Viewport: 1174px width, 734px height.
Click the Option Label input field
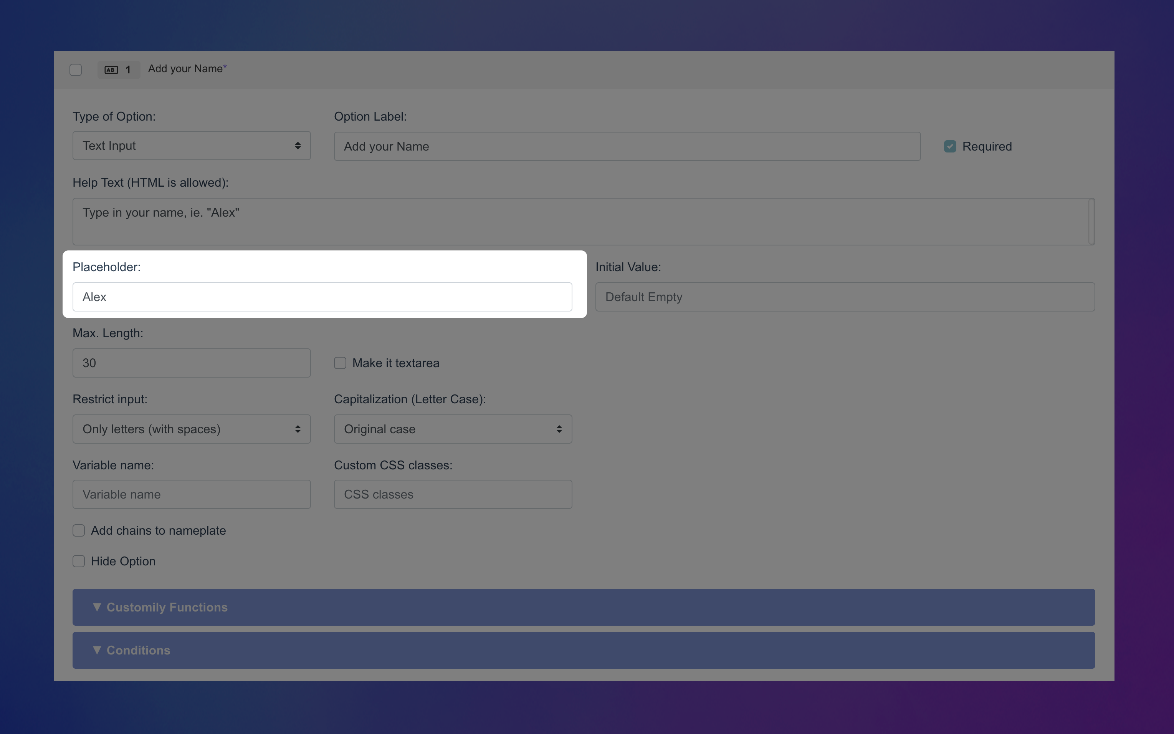click(x=626, y=146)
